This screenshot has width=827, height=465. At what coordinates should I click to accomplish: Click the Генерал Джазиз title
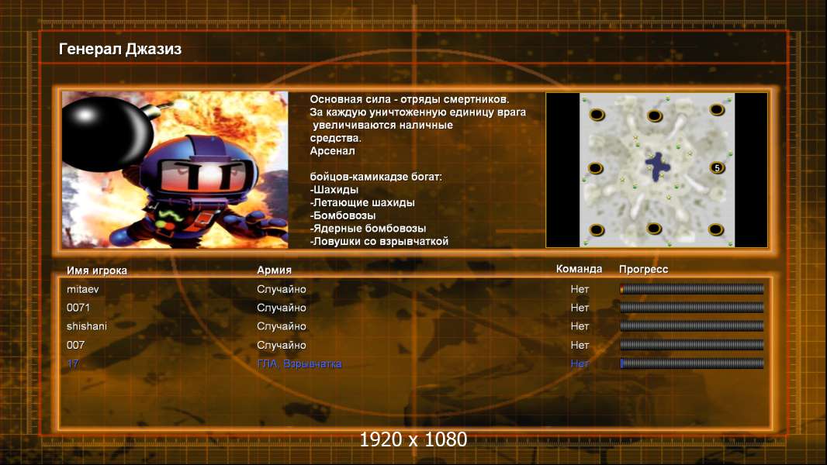tap(120, 49)
